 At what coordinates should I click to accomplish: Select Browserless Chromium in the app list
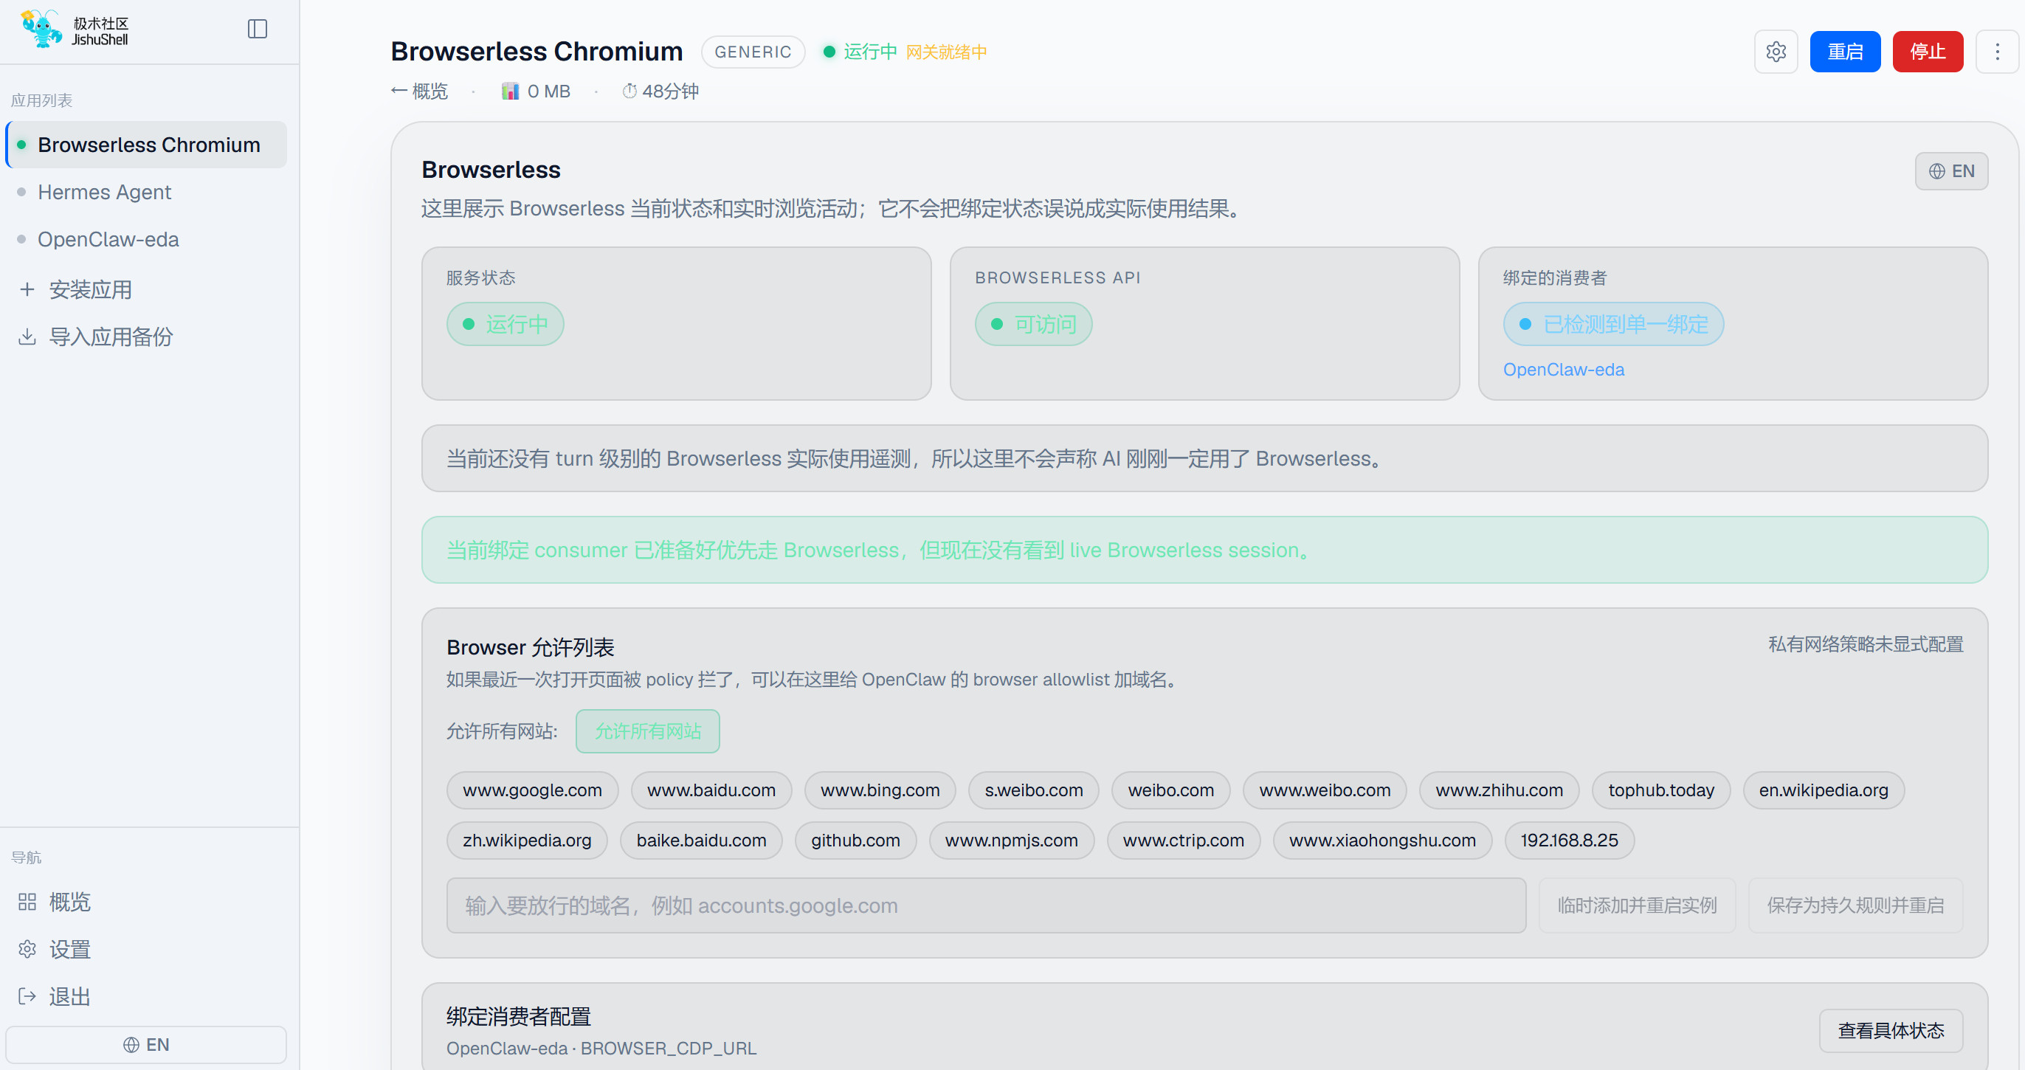(x=146, y=145)
